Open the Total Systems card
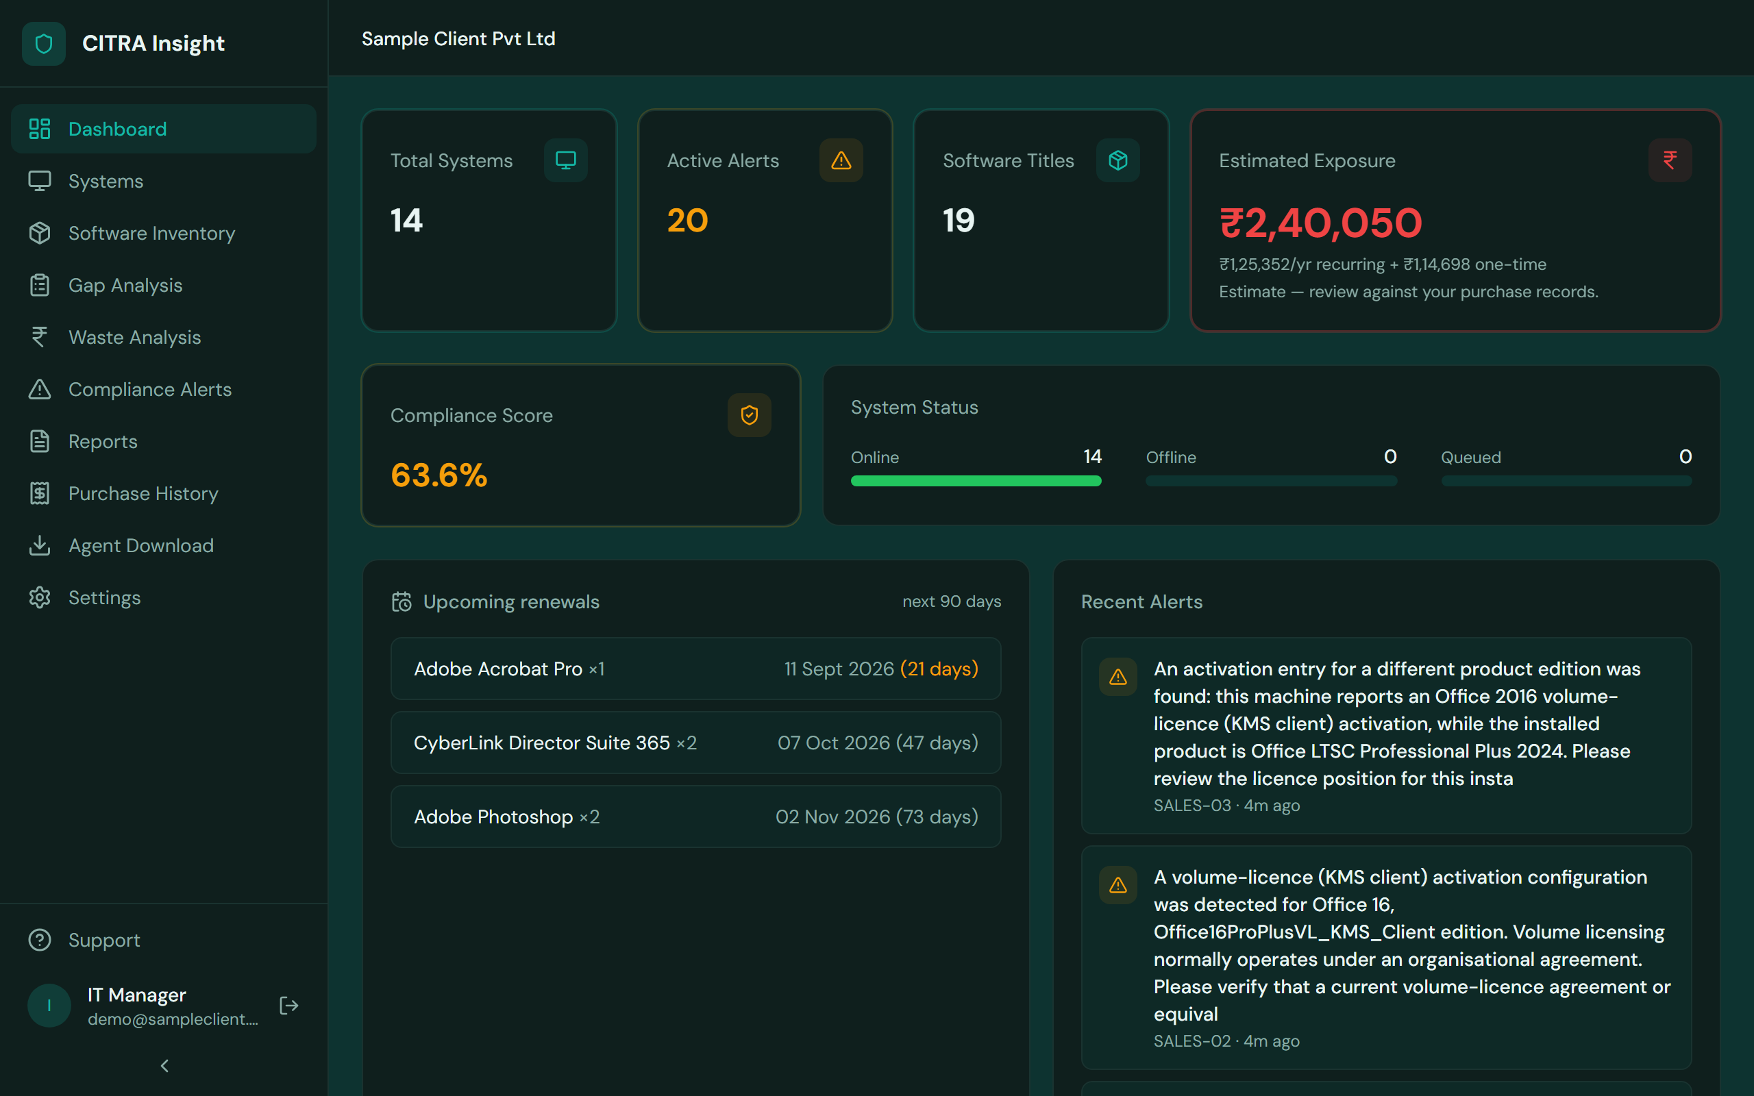The width and height of the screenshot is (1754, 1096). [489, 221]
